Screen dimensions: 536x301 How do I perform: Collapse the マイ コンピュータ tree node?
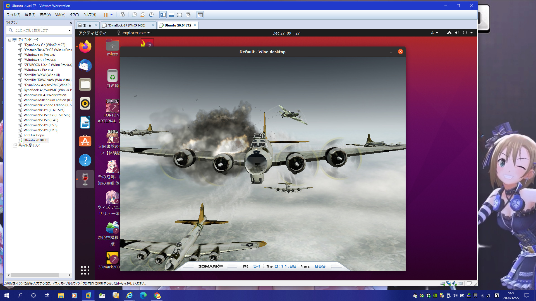click(9, 40)
